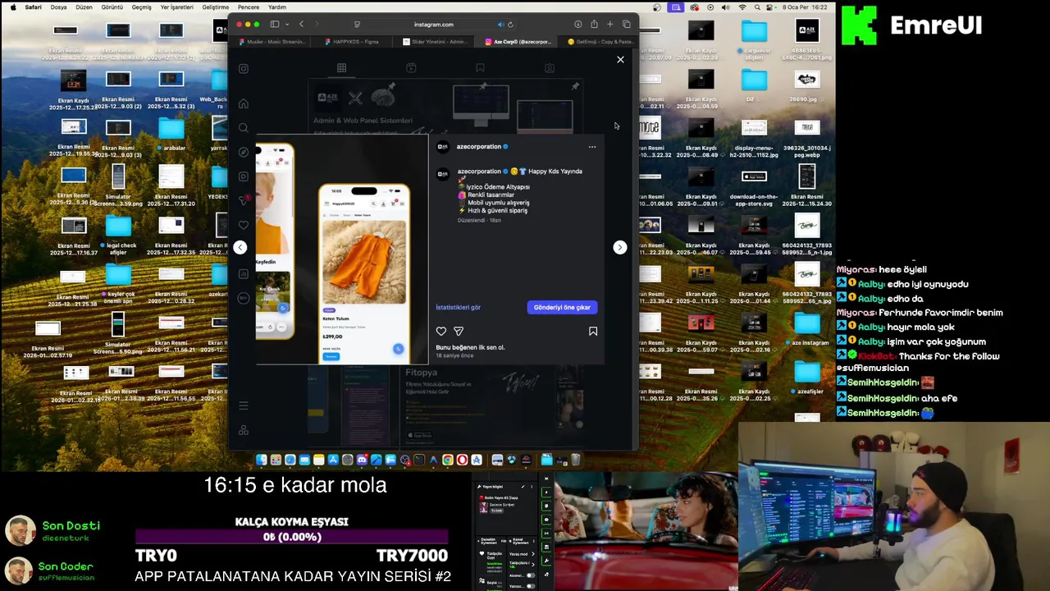Open Instagram search magnifier in sidebar
This screenshot has height=591, width=1050.
click(x=244, y=128)
